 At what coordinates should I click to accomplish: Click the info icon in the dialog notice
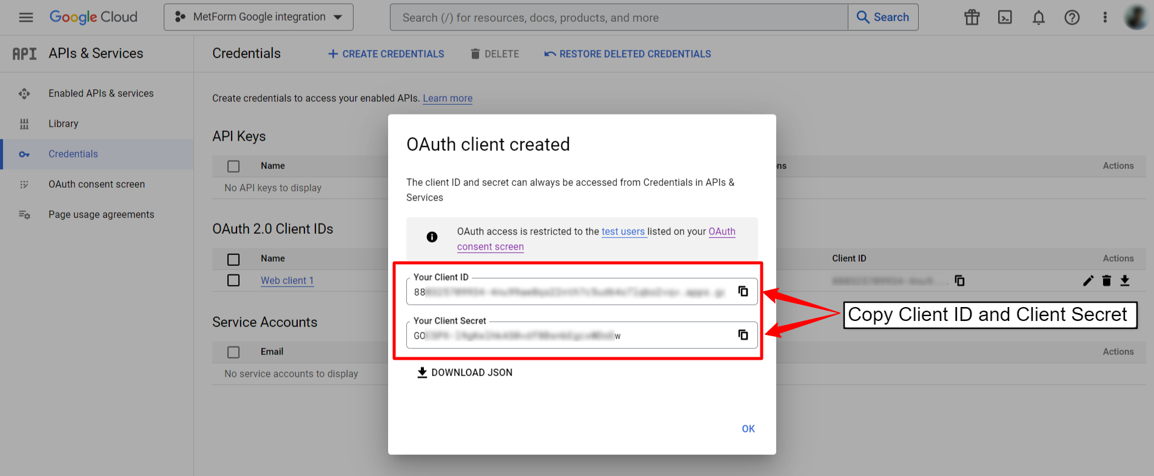tap(432, 237)
